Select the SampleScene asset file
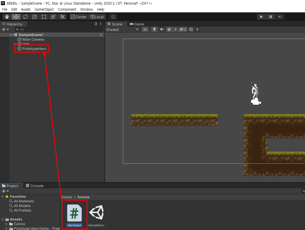 [x=97, y=215]
